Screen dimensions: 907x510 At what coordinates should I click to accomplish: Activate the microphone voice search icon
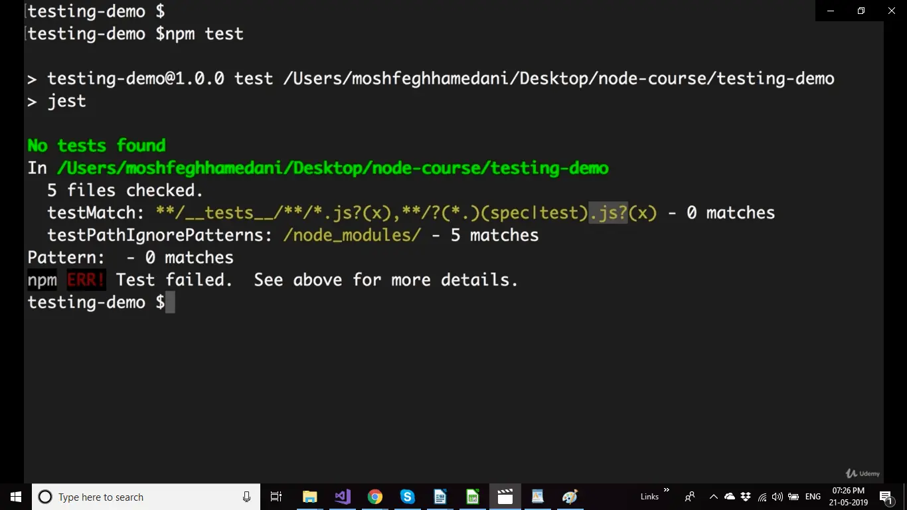pos(246,497)
